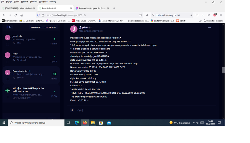This screenshot has height=143, width=250.
Task: Tick the checkbox for Witaj na StrefaSkilla.pl conversation
Action: pyautogui.click(x=7, y=97)
